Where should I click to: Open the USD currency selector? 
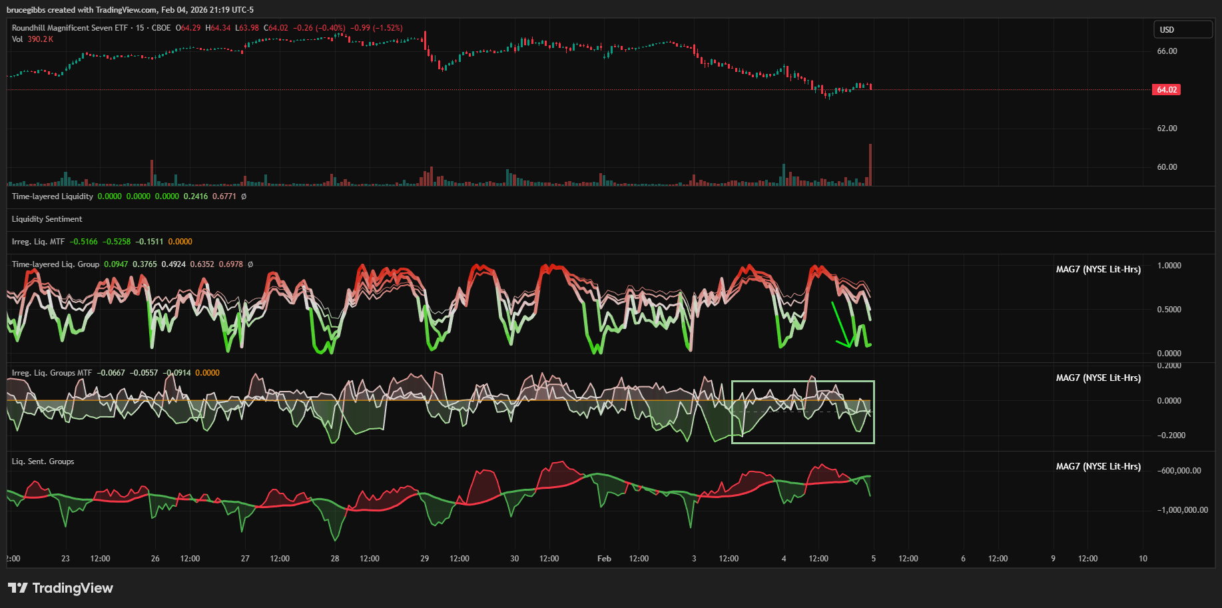pyautogui.click(x=1183, y=29)
